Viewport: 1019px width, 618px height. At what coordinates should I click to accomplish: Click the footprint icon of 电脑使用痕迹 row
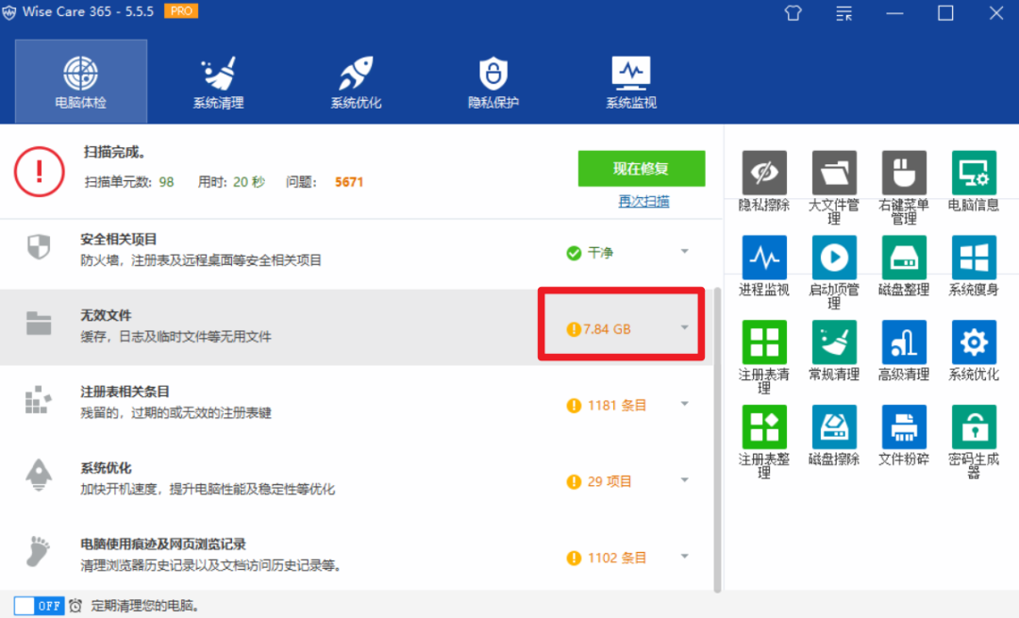(x=39, y=552)
